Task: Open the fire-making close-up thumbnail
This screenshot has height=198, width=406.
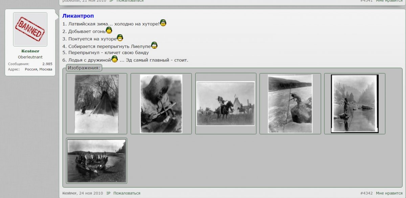Action: point(161,104)
